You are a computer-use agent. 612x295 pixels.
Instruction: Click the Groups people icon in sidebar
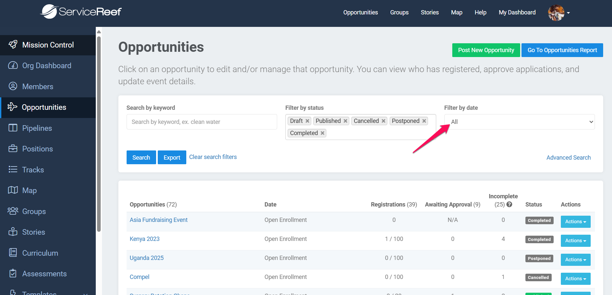[x=13, y=211]
